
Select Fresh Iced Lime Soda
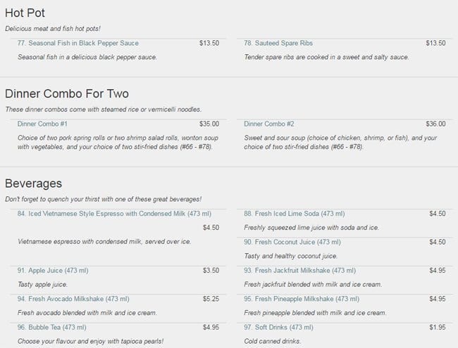coord(295,214)
